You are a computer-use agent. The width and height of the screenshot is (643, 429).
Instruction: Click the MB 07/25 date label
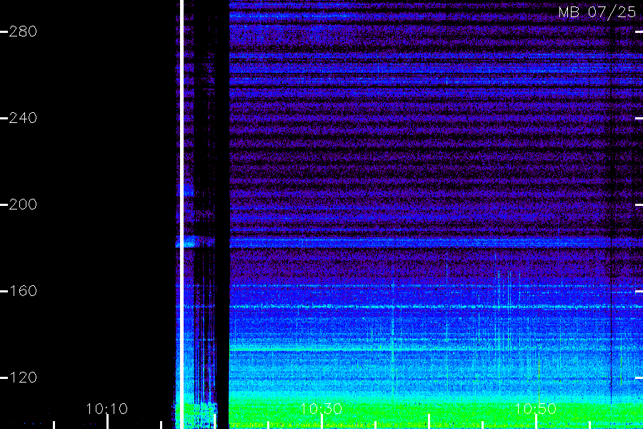tap(597, 12)
